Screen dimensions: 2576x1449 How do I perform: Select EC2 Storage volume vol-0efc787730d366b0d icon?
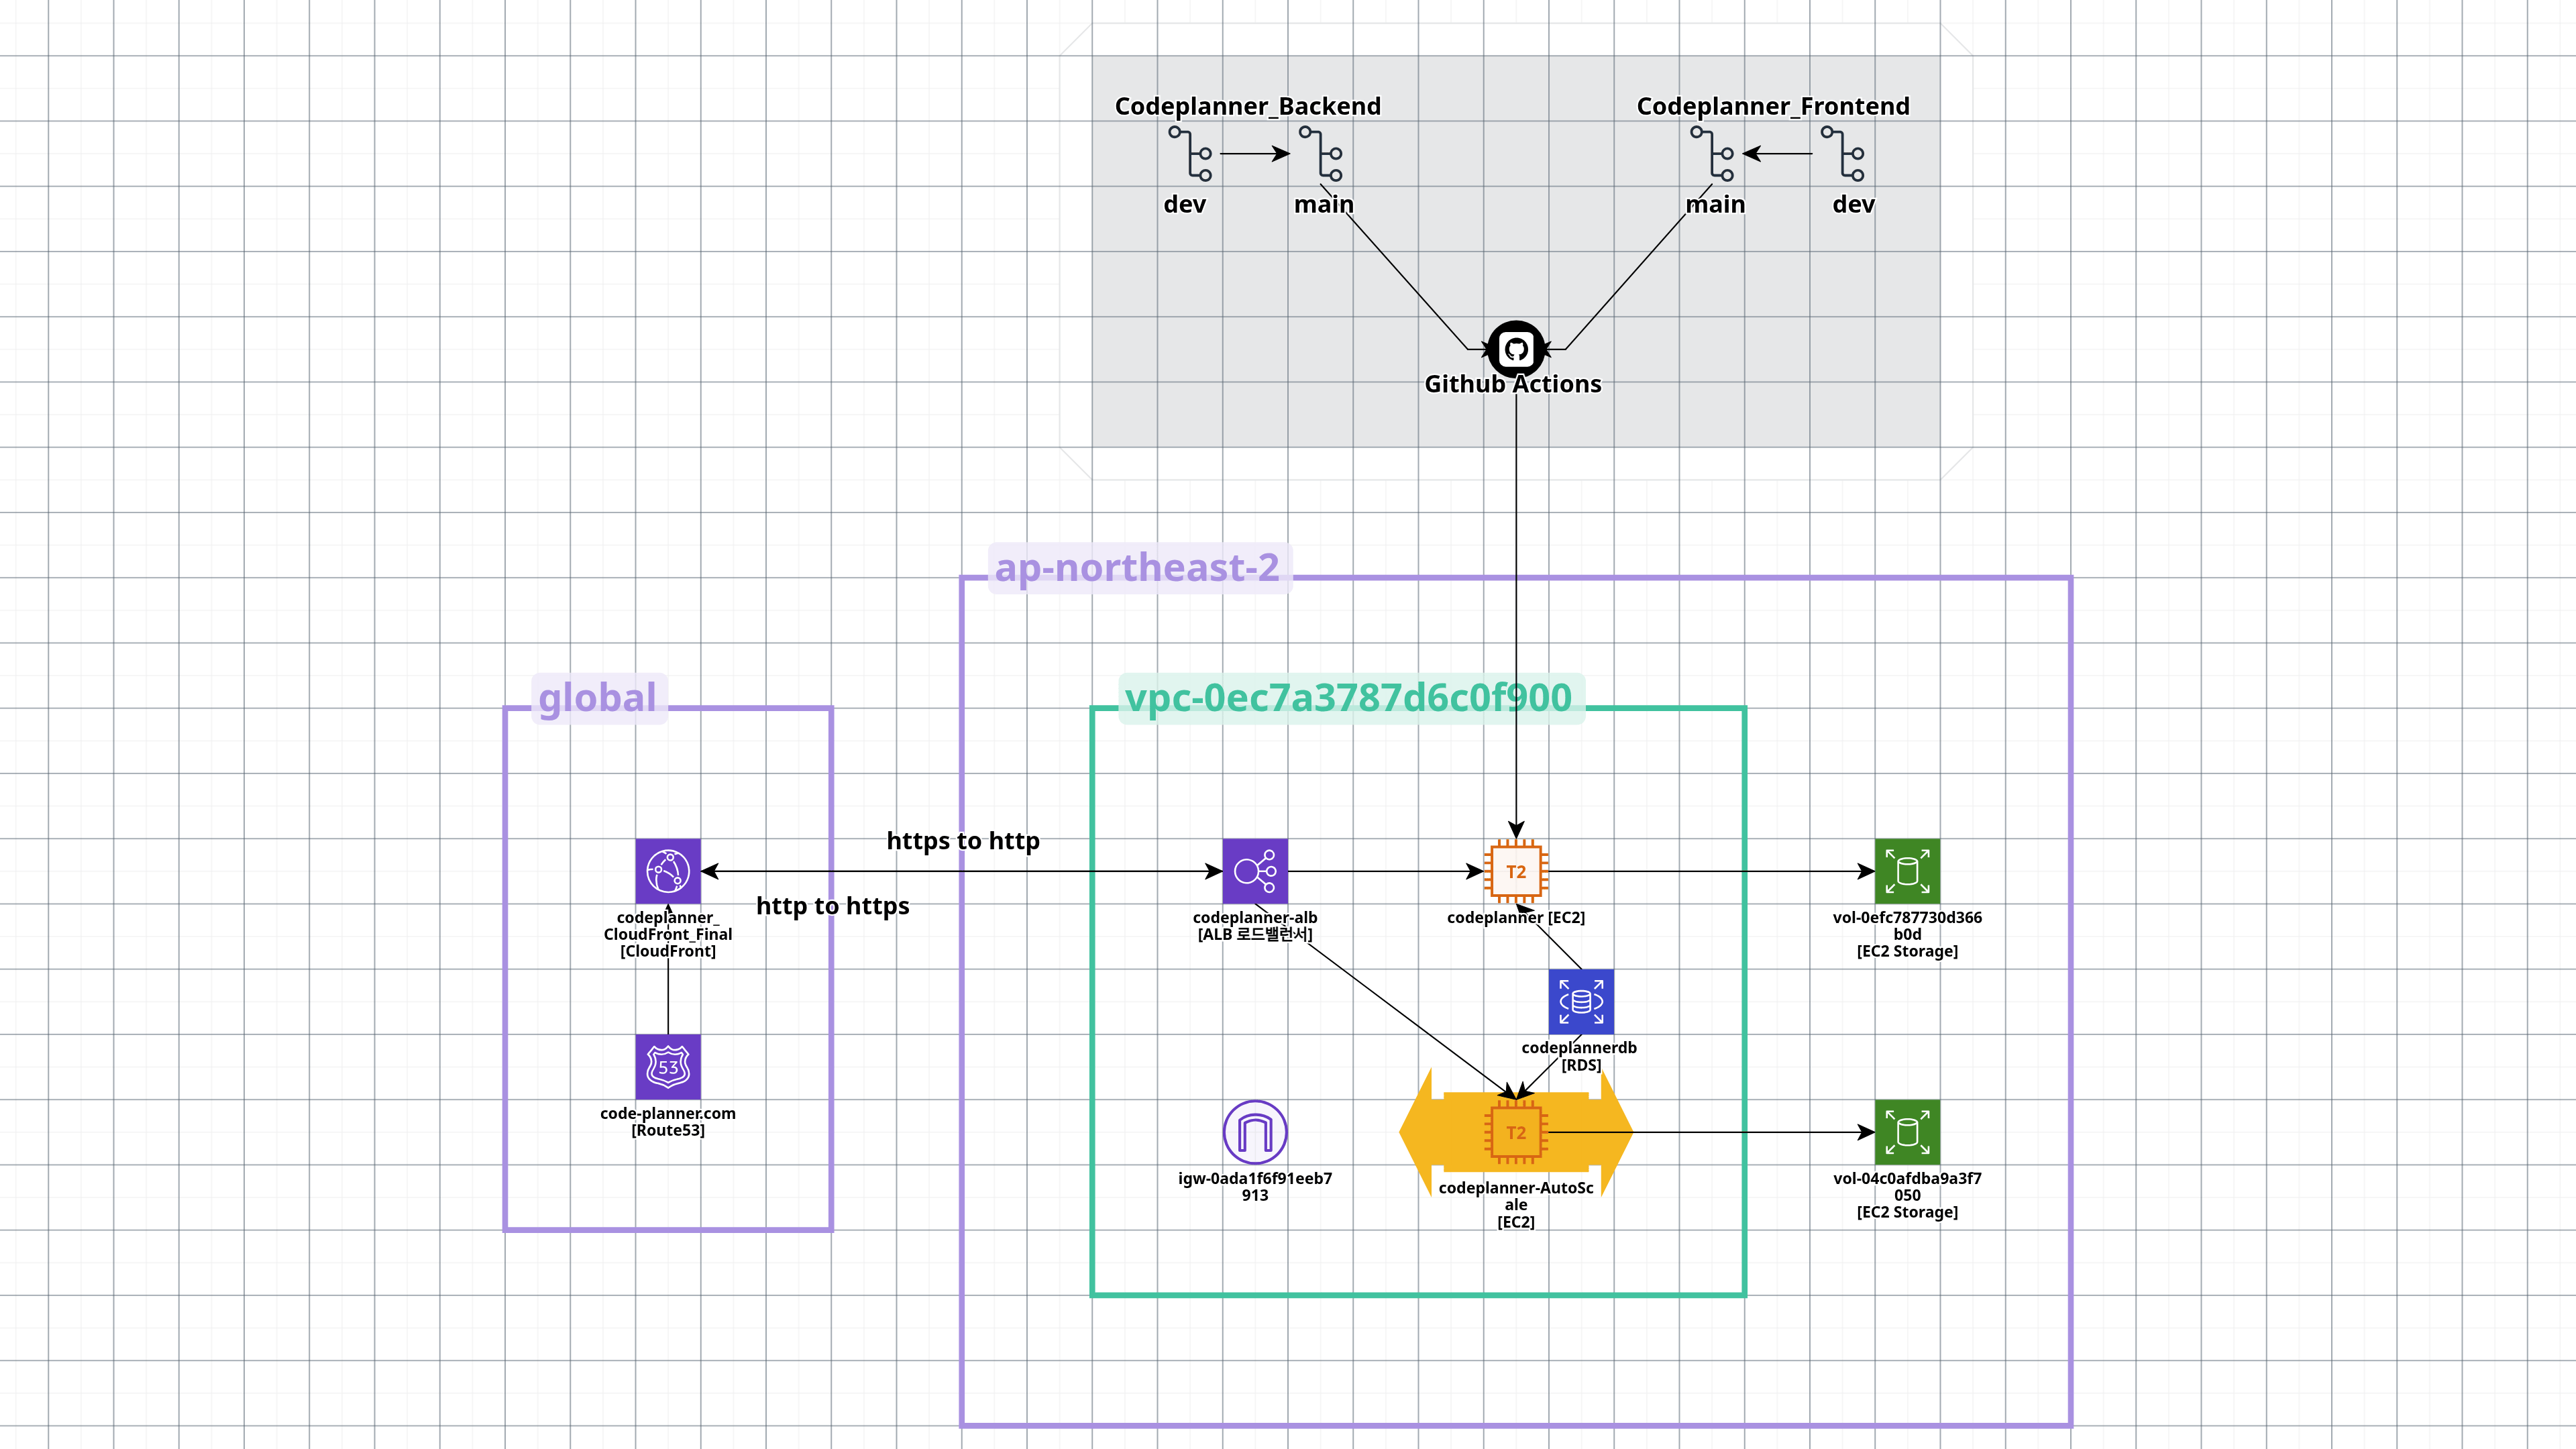tap(1907, 871)
